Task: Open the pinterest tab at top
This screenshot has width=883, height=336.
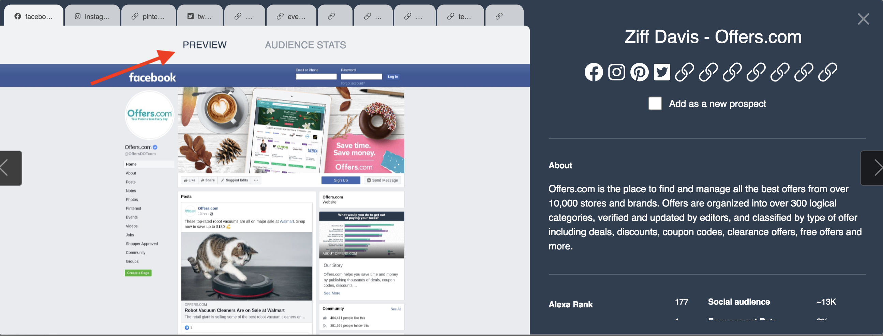Action: [148, 16]
